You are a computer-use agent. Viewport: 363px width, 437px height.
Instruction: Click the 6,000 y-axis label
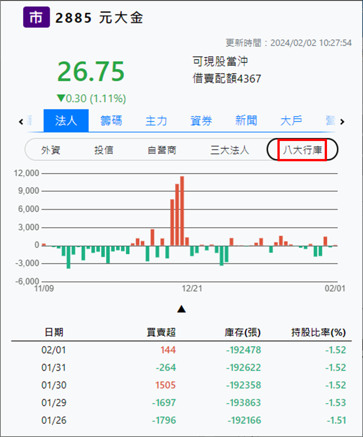click(29, 209)
